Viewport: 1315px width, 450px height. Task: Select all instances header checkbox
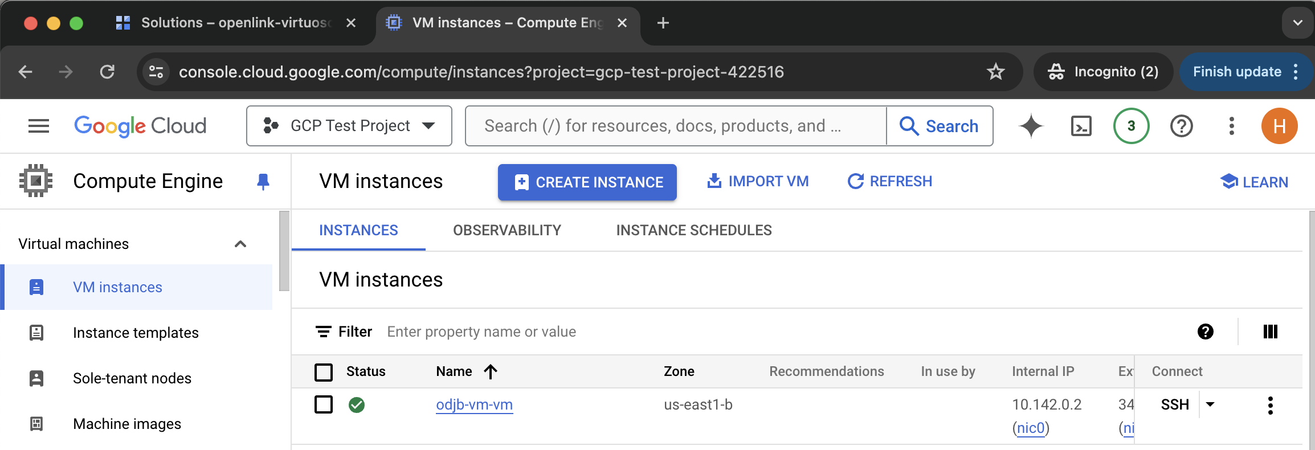[324, 372]
